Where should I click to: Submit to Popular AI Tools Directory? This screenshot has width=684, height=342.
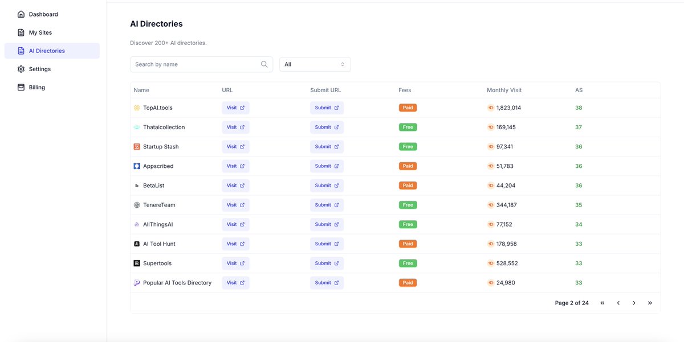(x=327, y=283)
